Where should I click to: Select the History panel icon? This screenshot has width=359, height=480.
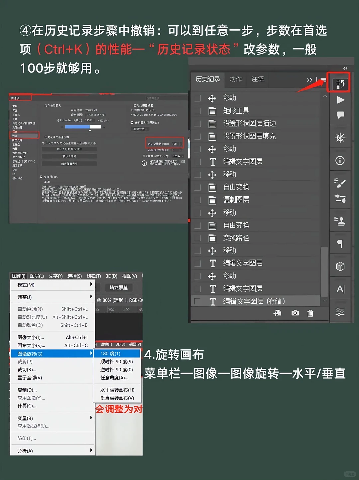(340, 83)
